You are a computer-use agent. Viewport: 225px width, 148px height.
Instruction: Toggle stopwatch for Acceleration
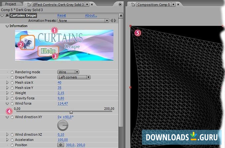pyautogui.click(x=12, y=140)
